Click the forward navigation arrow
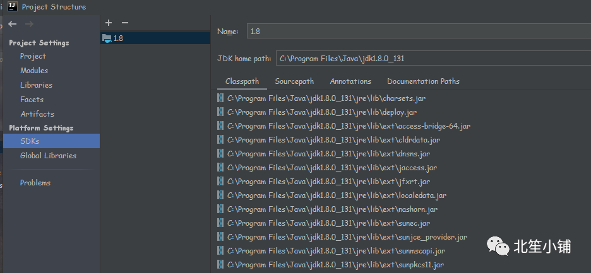591x273 pixels. click(x=29, y=24)
